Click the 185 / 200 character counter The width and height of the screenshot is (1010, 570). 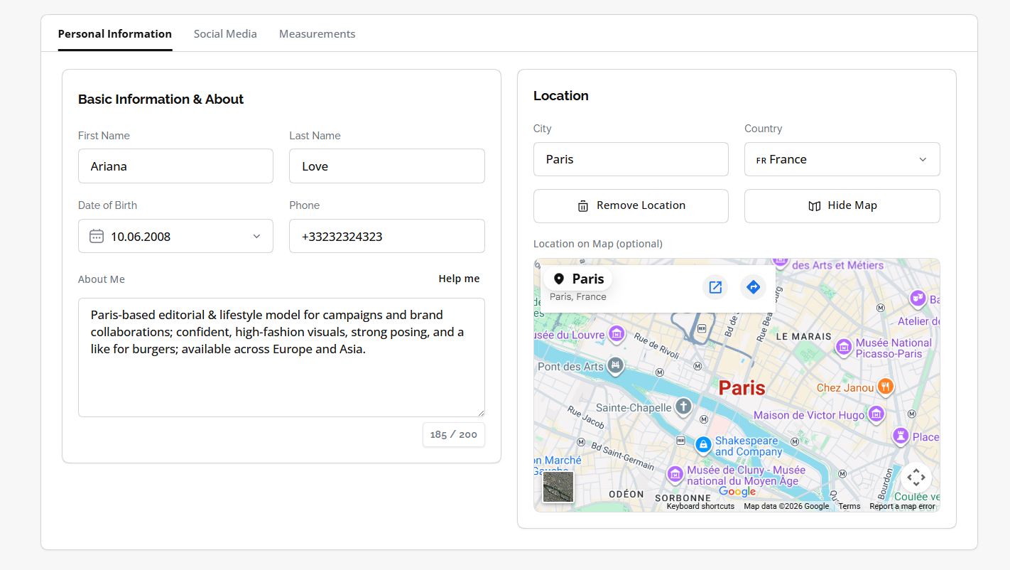[x=454, y=434]
